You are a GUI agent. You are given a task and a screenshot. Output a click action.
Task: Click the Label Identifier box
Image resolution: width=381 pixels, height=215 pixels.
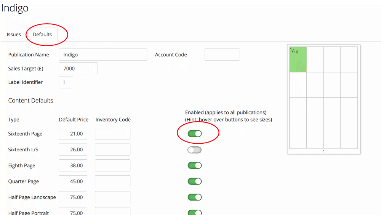(66, 82)
